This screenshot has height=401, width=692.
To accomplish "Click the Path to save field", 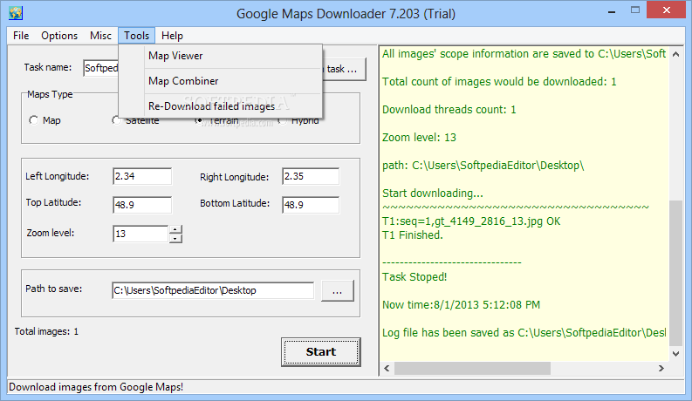I will [x=213, y=290].
